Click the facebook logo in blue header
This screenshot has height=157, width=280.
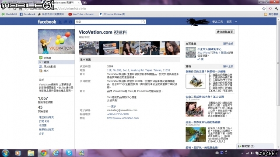click(47, 22)
